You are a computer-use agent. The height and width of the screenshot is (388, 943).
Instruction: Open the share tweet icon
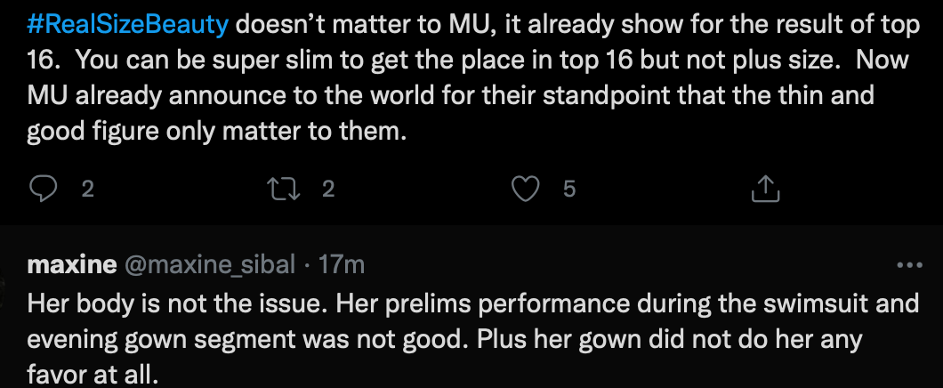click(x=765, y=188)
